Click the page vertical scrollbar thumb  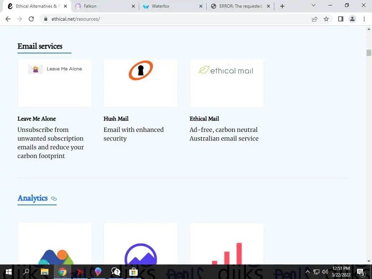coord(369,53)
